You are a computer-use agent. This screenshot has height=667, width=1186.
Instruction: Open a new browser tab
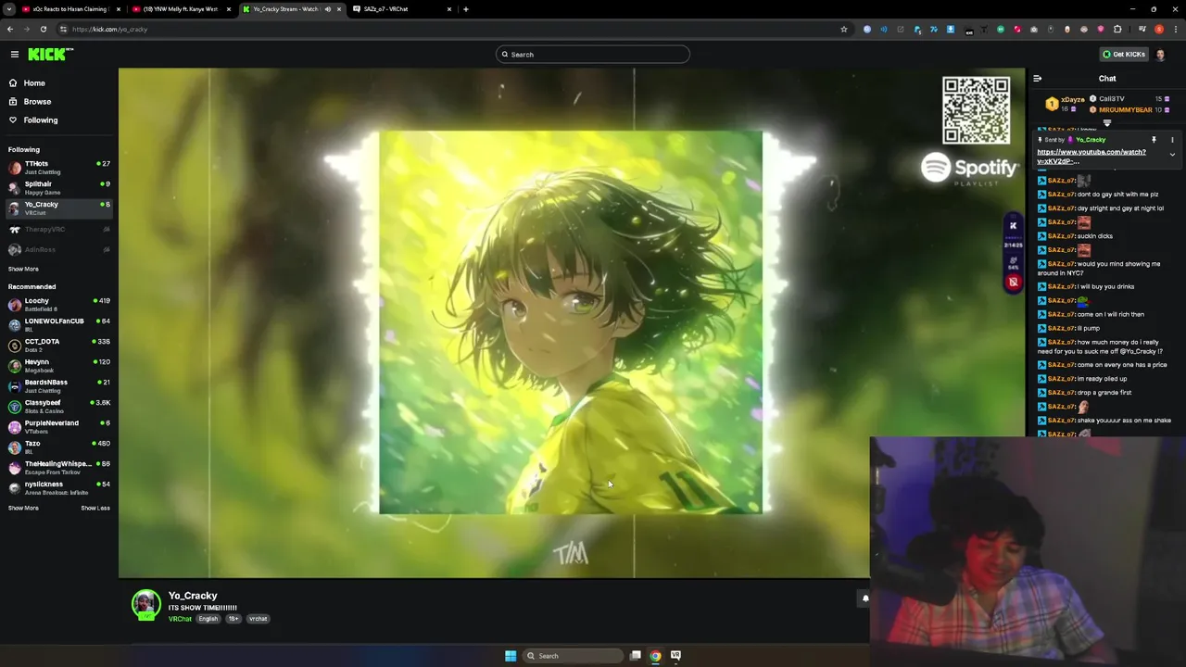click(466, 9)
